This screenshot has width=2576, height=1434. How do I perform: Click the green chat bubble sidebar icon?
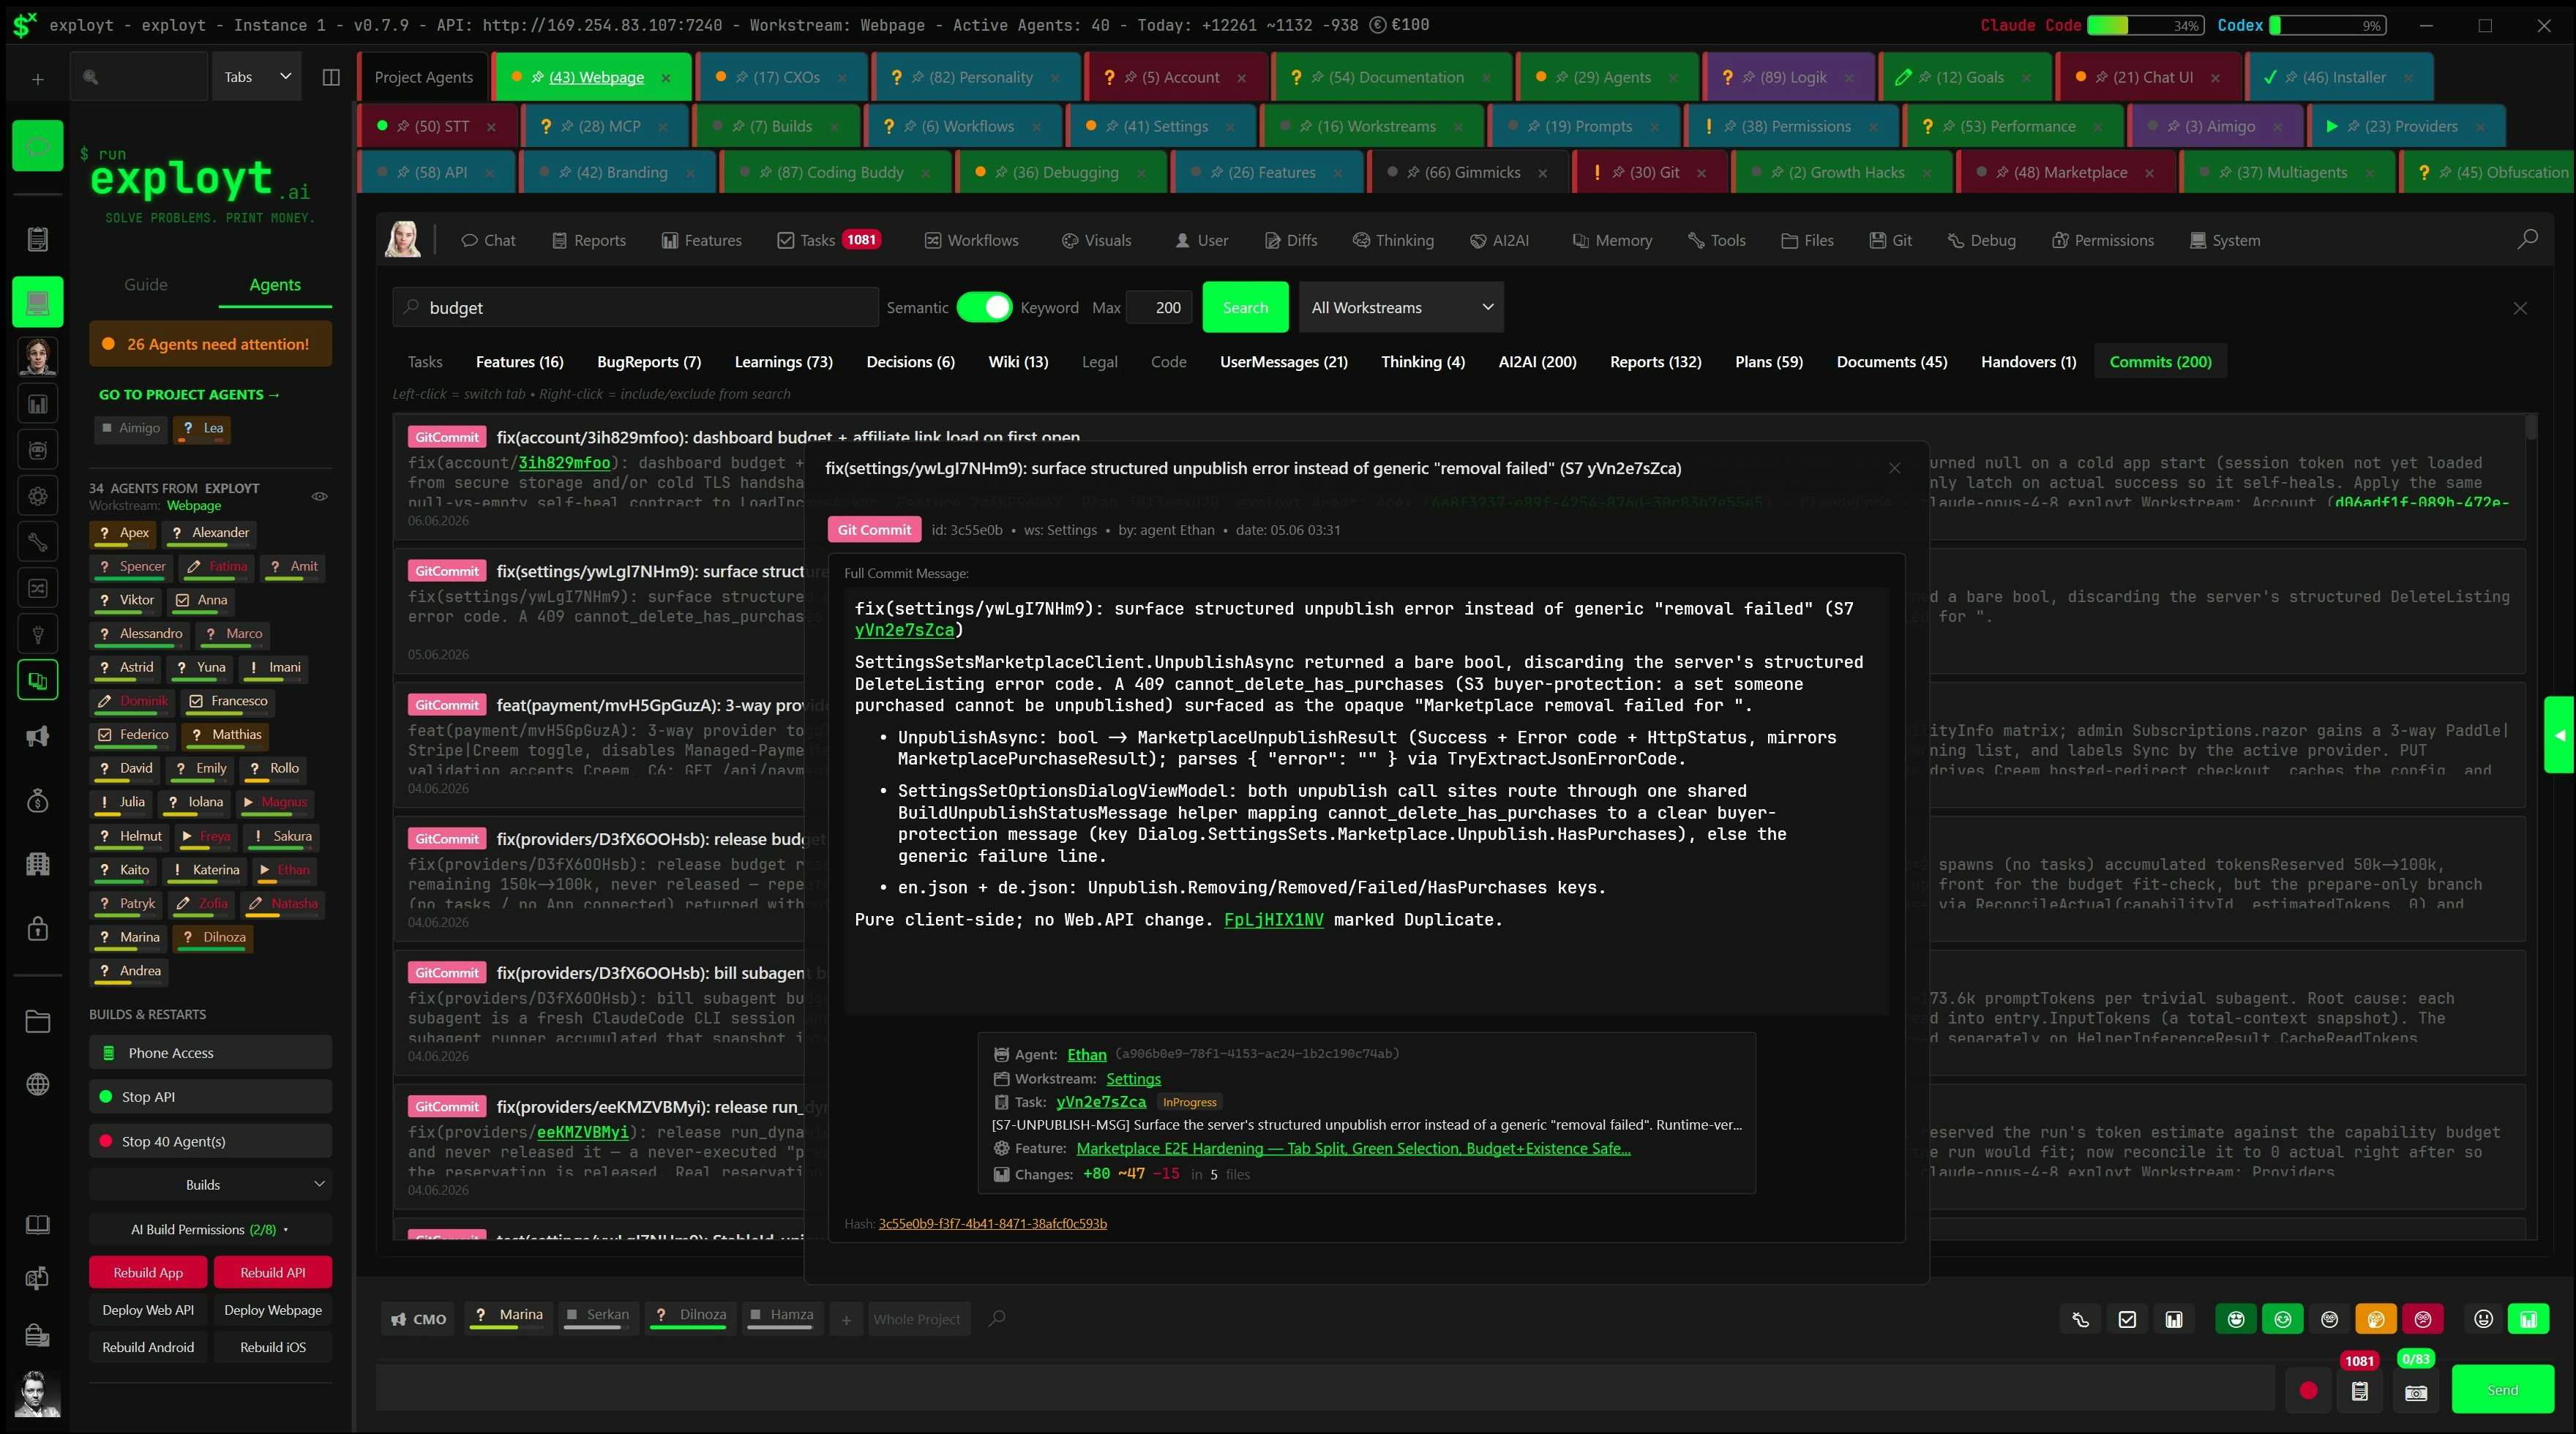pos(38,146)
